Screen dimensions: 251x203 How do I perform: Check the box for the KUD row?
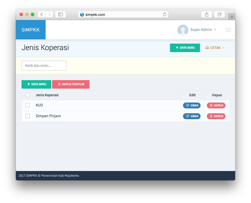point(27,105)
